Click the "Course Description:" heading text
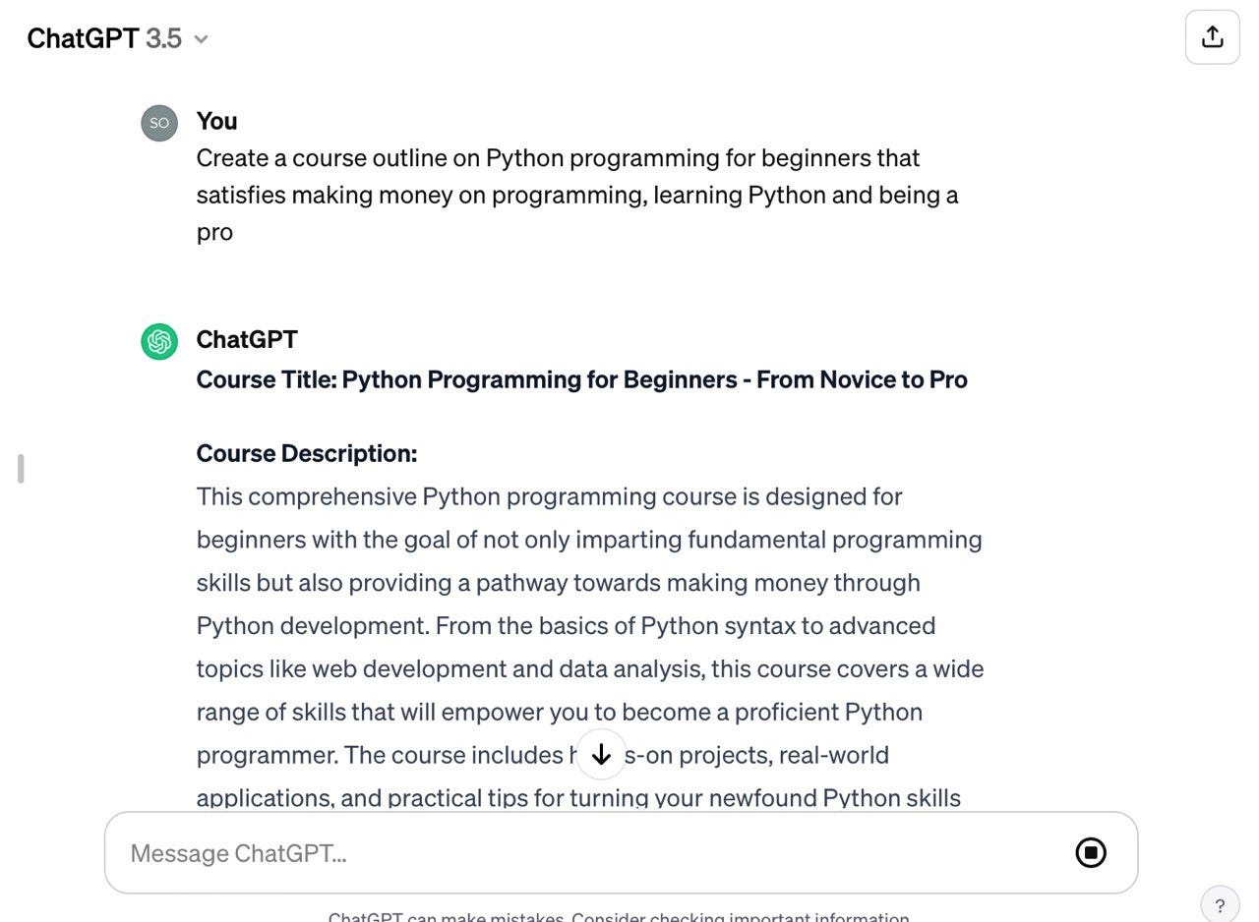Screen dimensions: 1259x922 307,453
